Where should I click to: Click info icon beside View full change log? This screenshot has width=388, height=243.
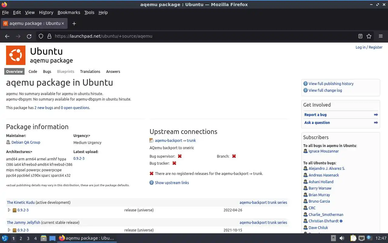306,90
